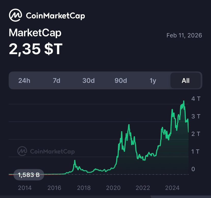This screenshot has width=211, height=198.
Task: Select the 90d range option
Action: (121, 81)
